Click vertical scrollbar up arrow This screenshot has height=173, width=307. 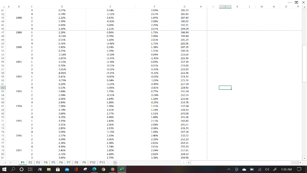(x=305, y=7)
